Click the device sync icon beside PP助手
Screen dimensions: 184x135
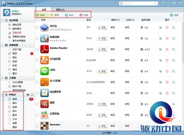pos(32,95)
